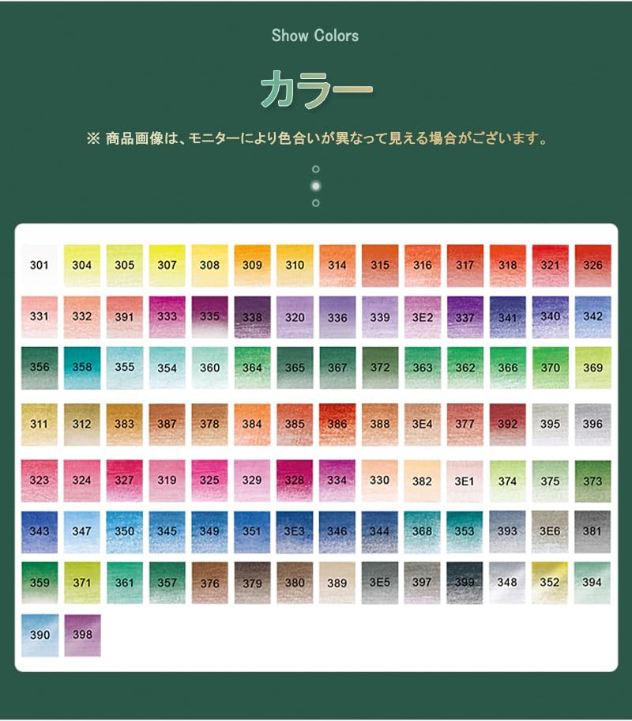Pick the yellow 352 swatch
Image resolution: width=632 pixels, height=721 pixels.
tap(550, 583)
